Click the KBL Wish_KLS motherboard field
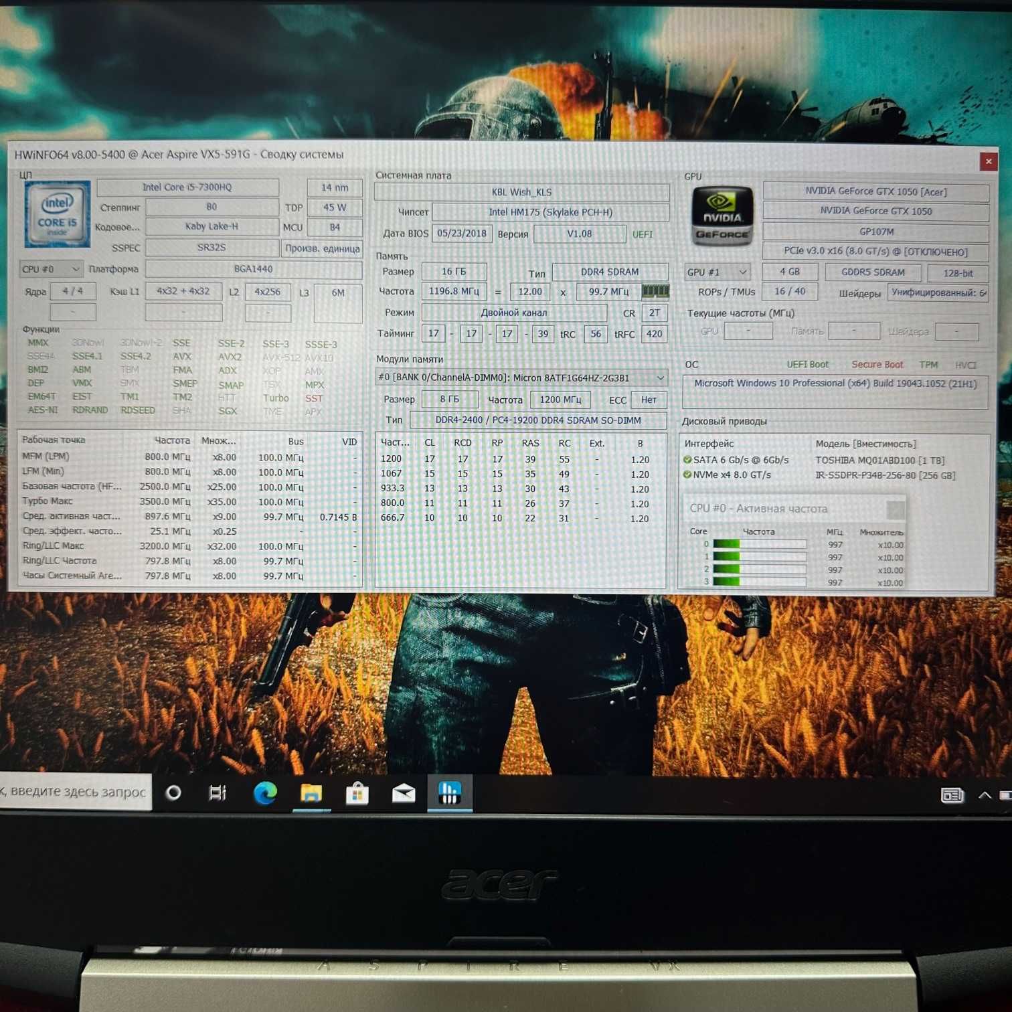Screen dimensions: 1012x1012 (x=521, y=192)
